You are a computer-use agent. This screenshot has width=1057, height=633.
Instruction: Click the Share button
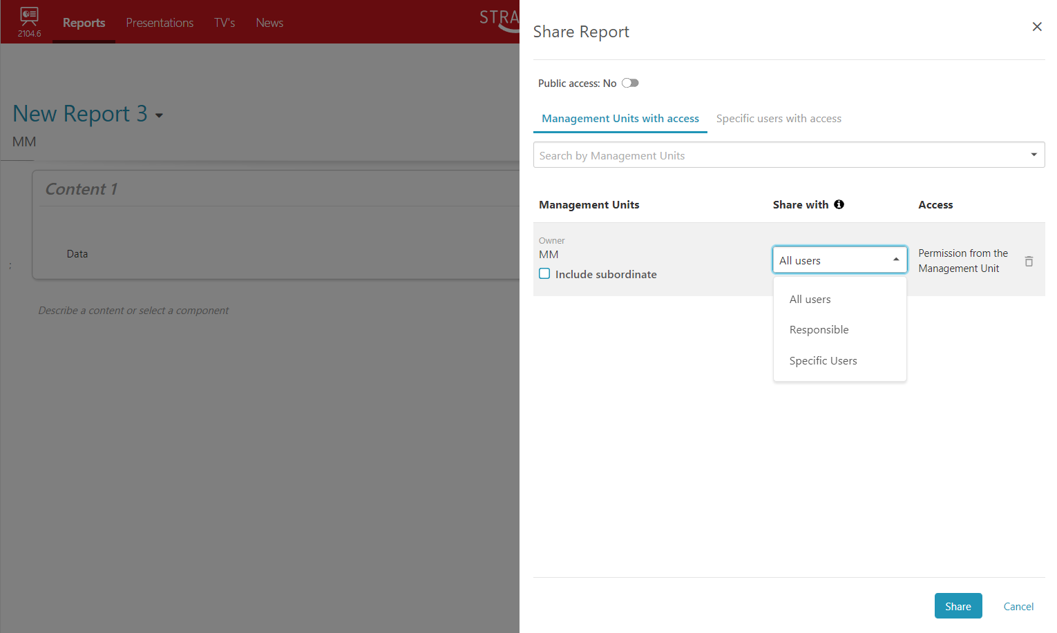coord(958,606)
